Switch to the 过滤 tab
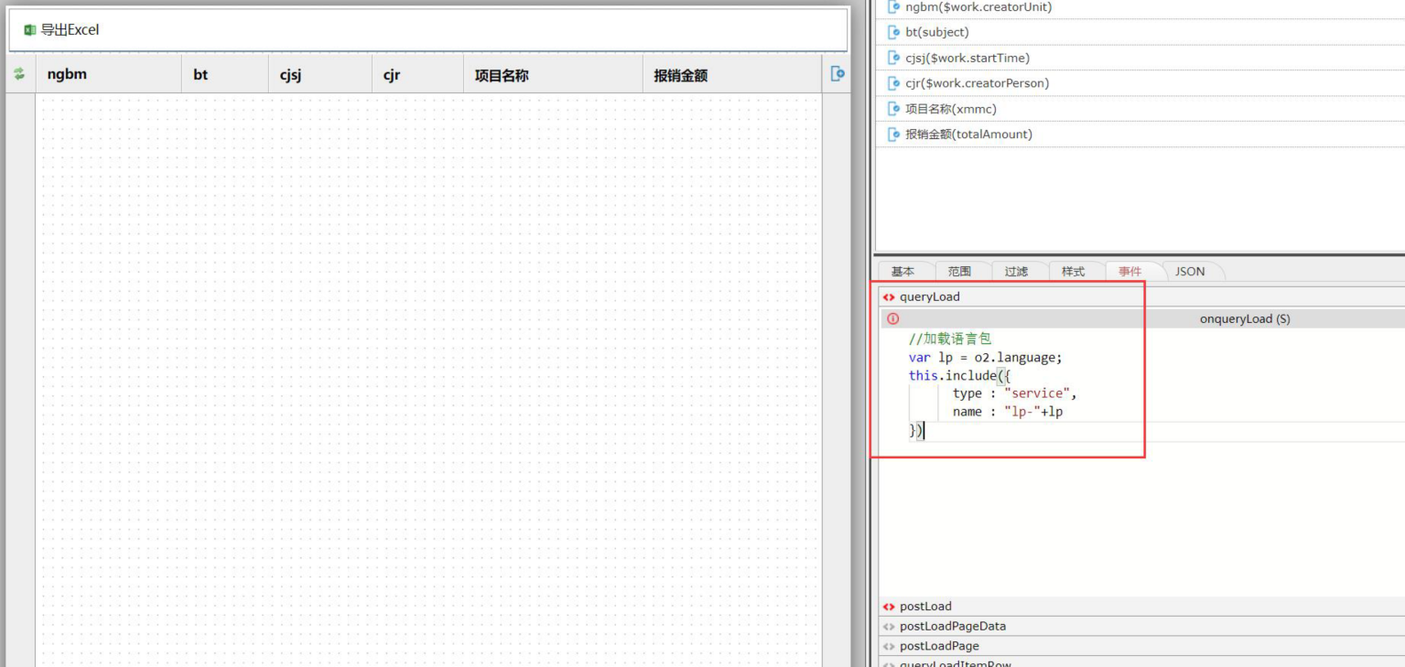 1016,272
